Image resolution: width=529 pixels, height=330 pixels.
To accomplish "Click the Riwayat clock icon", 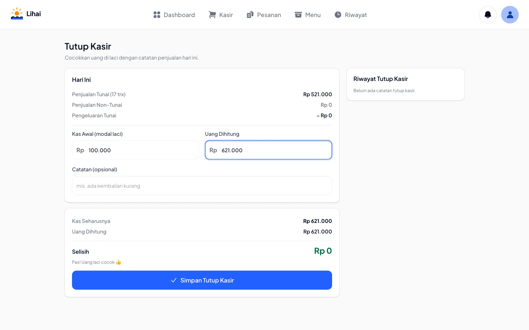I will coord(338,15).
